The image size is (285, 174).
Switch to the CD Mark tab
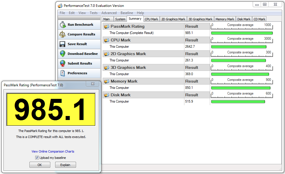point(259,19)
